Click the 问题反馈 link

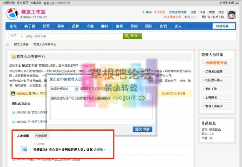(x=9, y=3)
